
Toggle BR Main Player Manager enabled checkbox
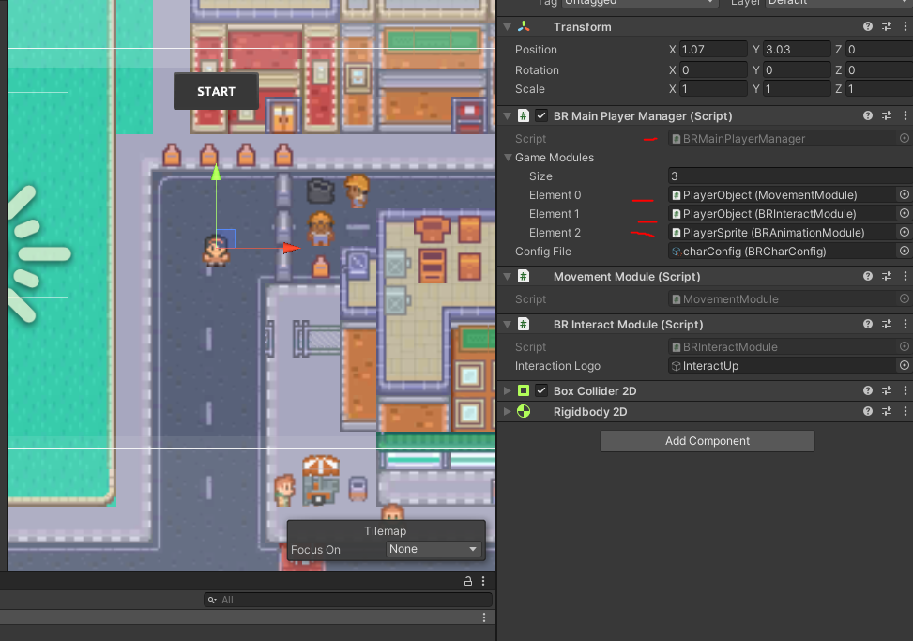click(x=541, y=115)
